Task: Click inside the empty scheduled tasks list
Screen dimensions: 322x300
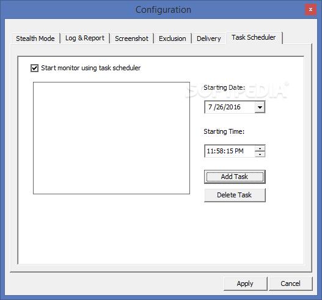Action: (x=111, y=138)
